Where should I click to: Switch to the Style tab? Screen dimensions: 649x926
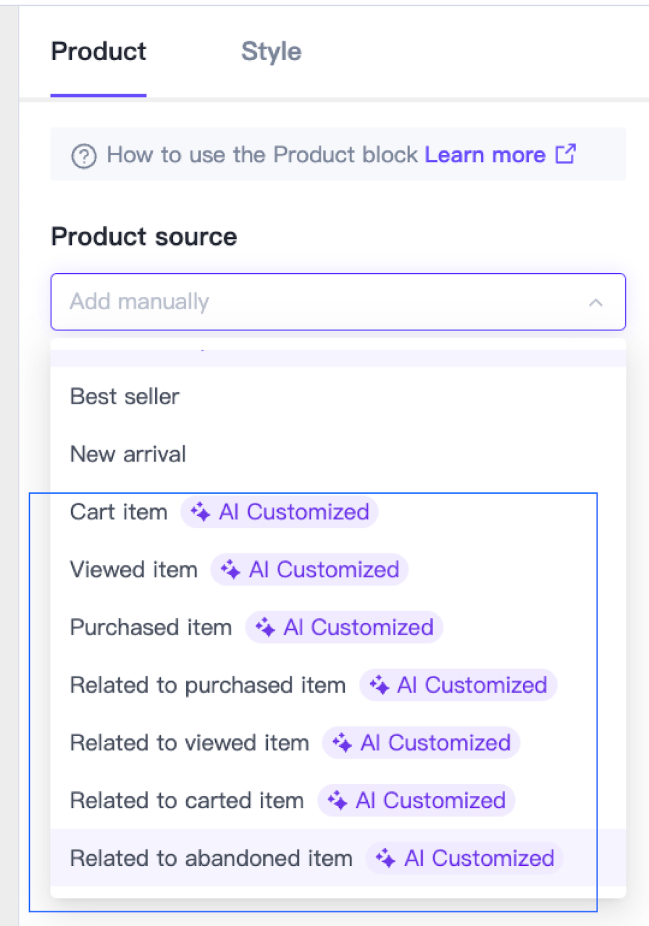[x=271, y=52]
